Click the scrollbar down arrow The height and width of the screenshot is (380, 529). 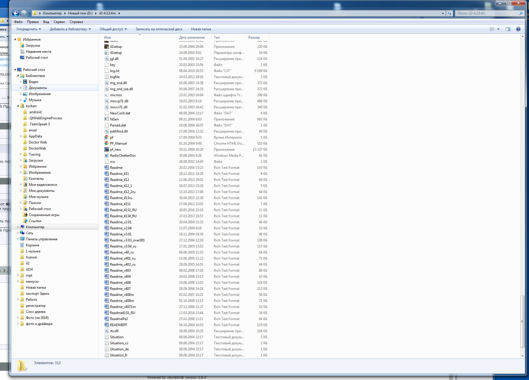pos(522,356)
